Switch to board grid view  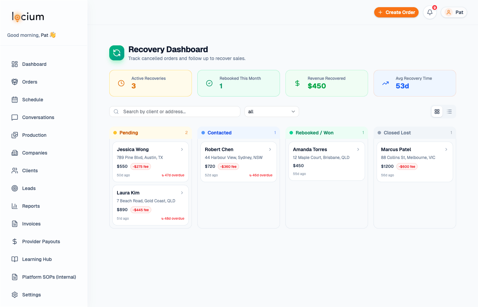(x=437, y=112)
